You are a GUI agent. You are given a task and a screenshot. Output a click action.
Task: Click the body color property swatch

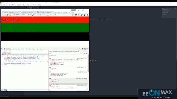55,63
